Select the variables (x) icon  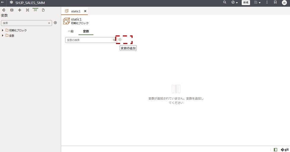point(35,10)
